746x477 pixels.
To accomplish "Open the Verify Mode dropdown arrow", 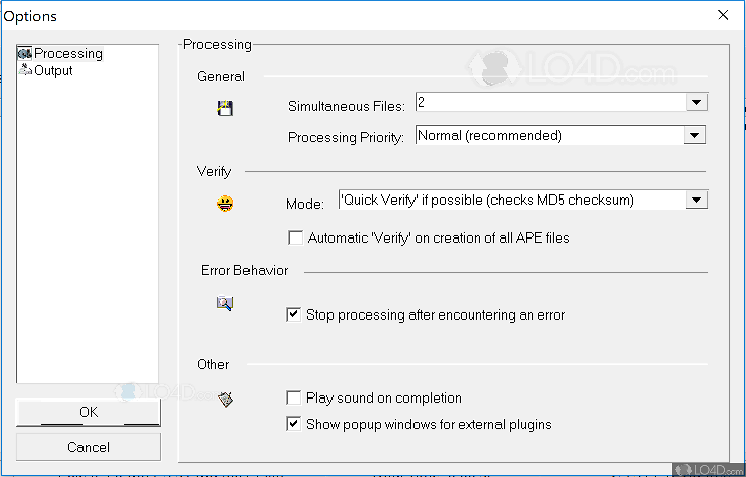I will click(x=696, y=200).
